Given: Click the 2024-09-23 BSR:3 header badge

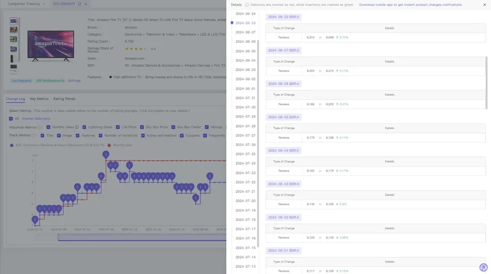Looking at the screenshot, I should [x=283, y=17].
